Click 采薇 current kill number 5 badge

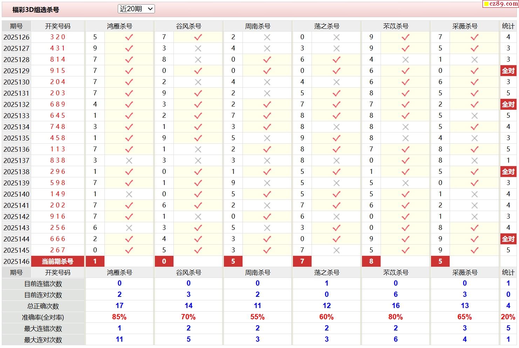[x=440, y=261]
